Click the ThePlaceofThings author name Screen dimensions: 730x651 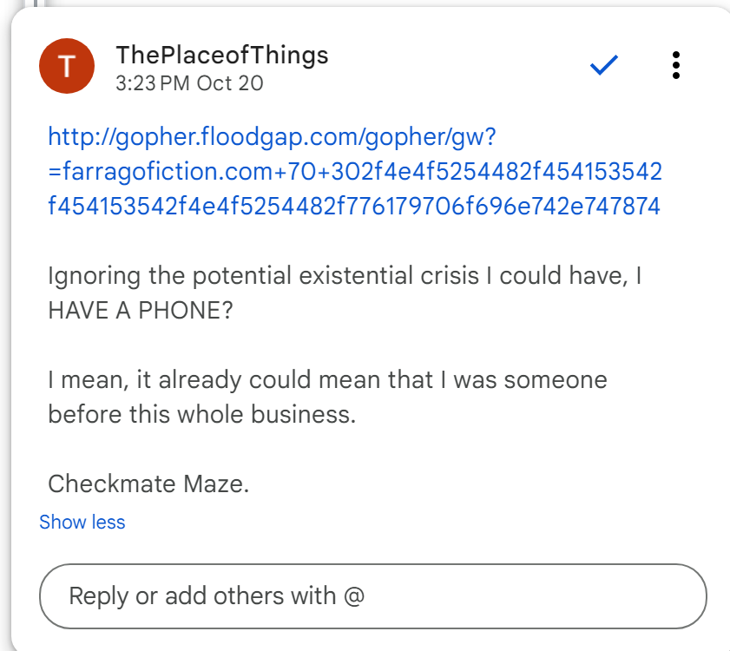click(222, 56)
